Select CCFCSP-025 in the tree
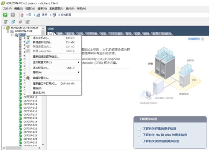The width and height of the screenshot is (210, 151). coord(30,142)
